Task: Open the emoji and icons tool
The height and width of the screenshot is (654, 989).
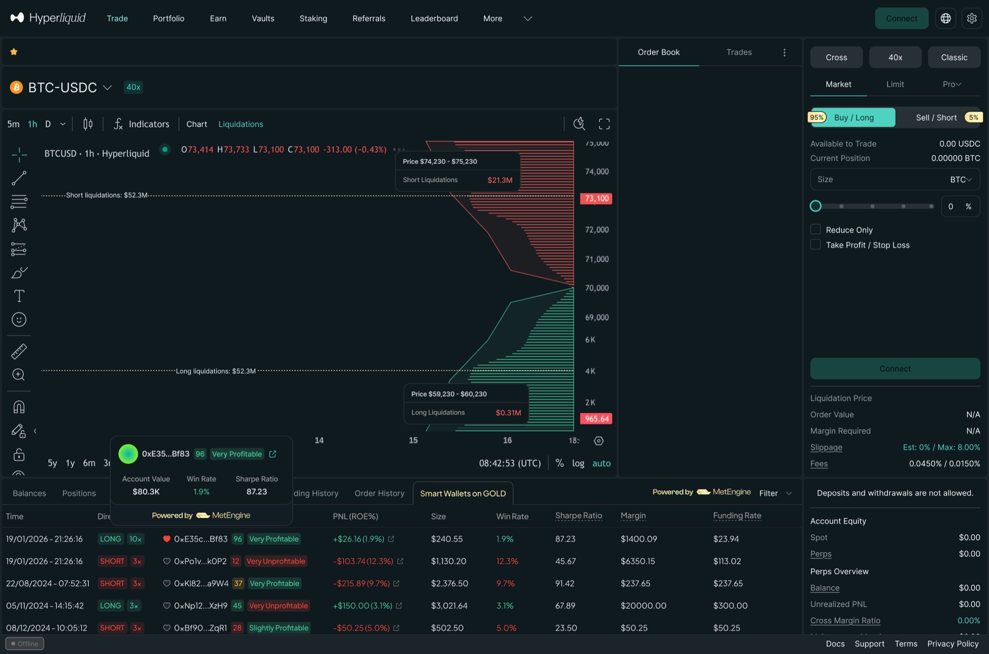Action: click(x=19, y=320)
